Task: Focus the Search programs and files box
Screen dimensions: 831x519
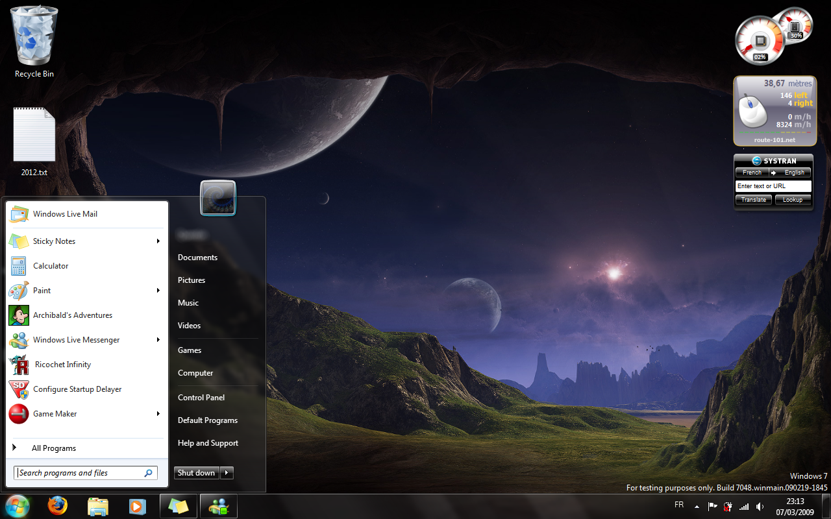Action: point(85,473)
